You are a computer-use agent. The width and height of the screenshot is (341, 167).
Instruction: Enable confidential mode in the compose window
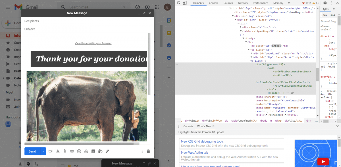pyautogui.click(x=100, y=151)
